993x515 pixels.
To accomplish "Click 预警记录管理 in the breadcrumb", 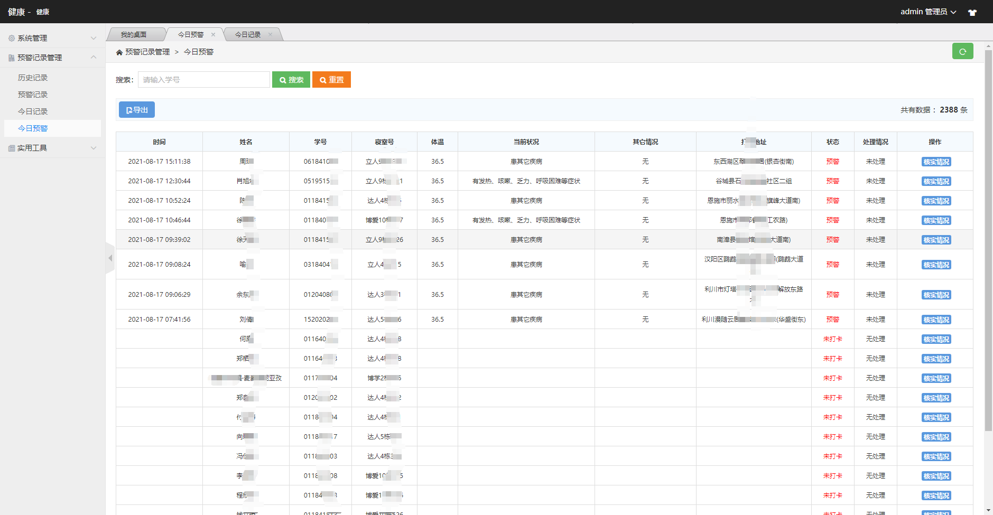I will 147,52.
